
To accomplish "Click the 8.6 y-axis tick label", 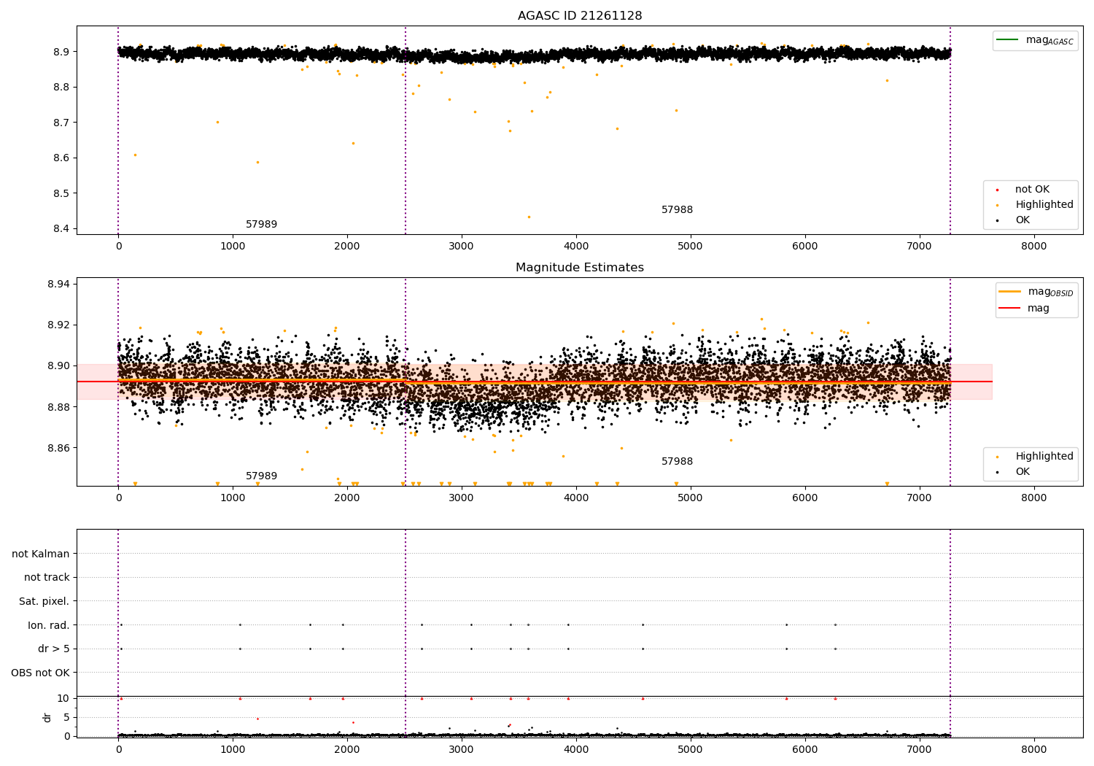I will pyautogui.click(x=61, y=158).
